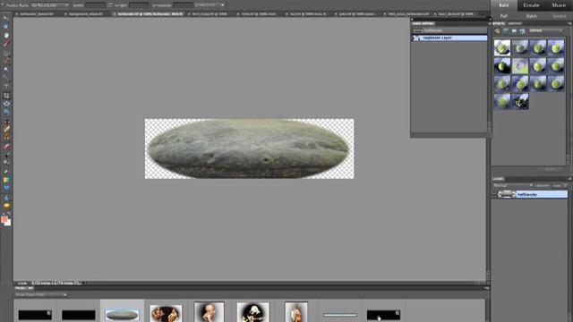Select the Blur tool
Viewport: 573px width, 322px height.
[6, 199]
